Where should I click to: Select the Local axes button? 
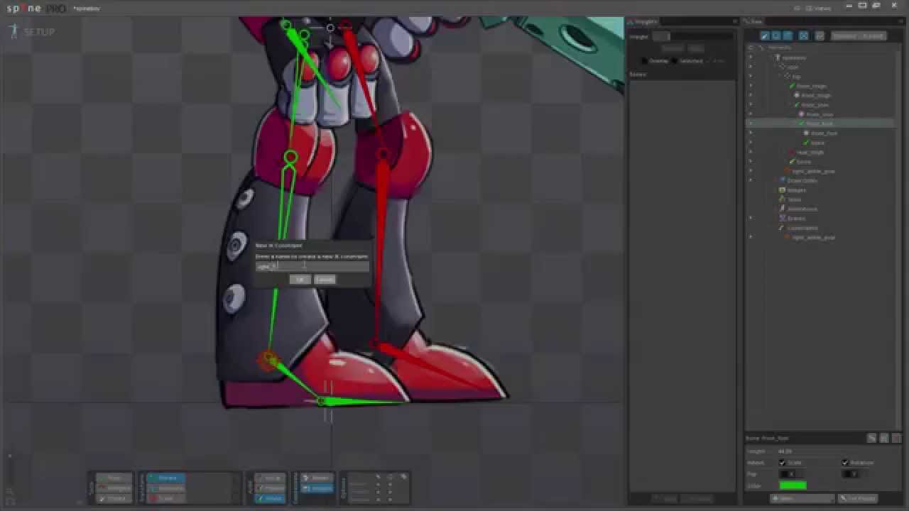coord(270,478)
